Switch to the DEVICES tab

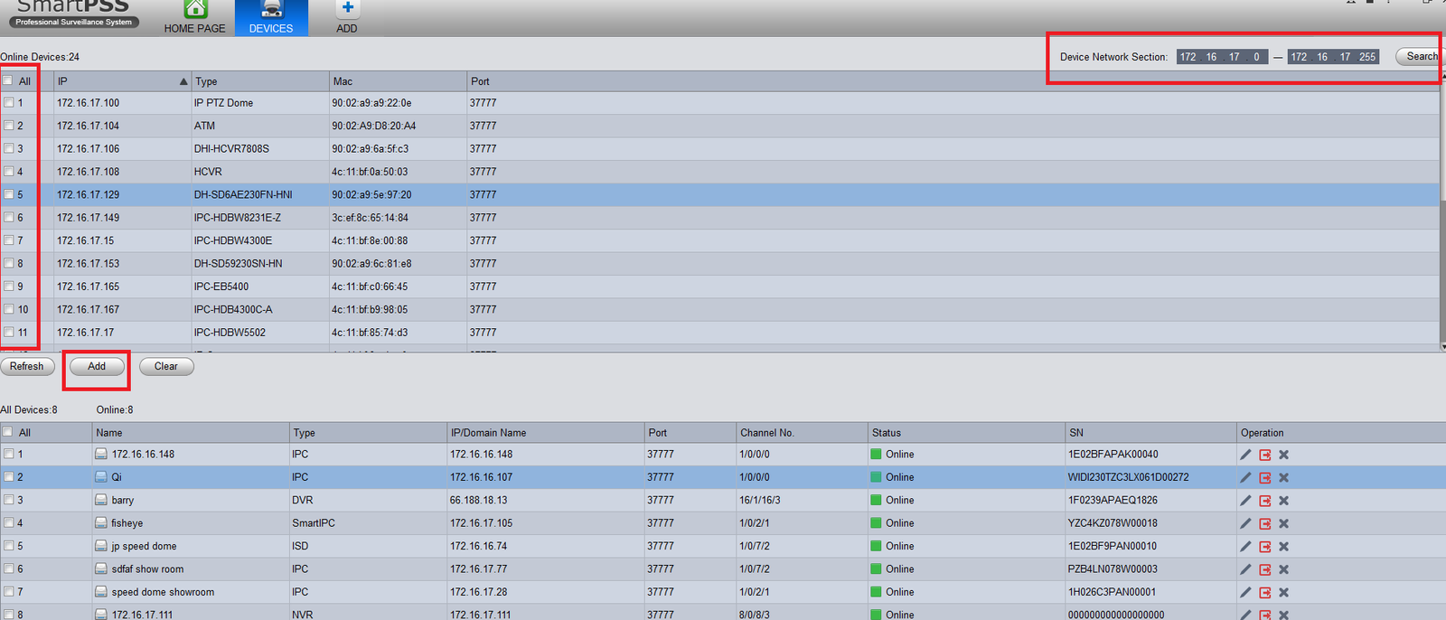(x=271, y=17)
